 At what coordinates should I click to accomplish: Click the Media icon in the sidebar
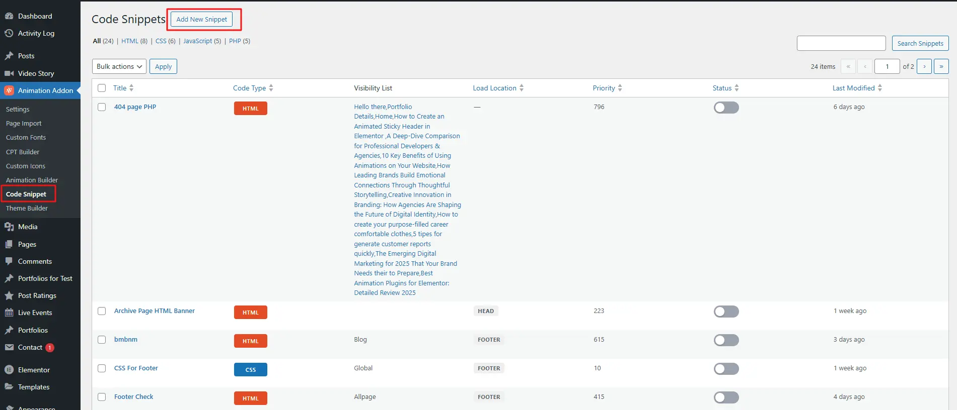(9, 227)
